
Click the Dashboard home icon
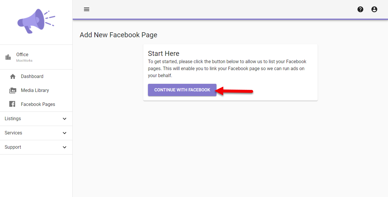click(13, 77)
